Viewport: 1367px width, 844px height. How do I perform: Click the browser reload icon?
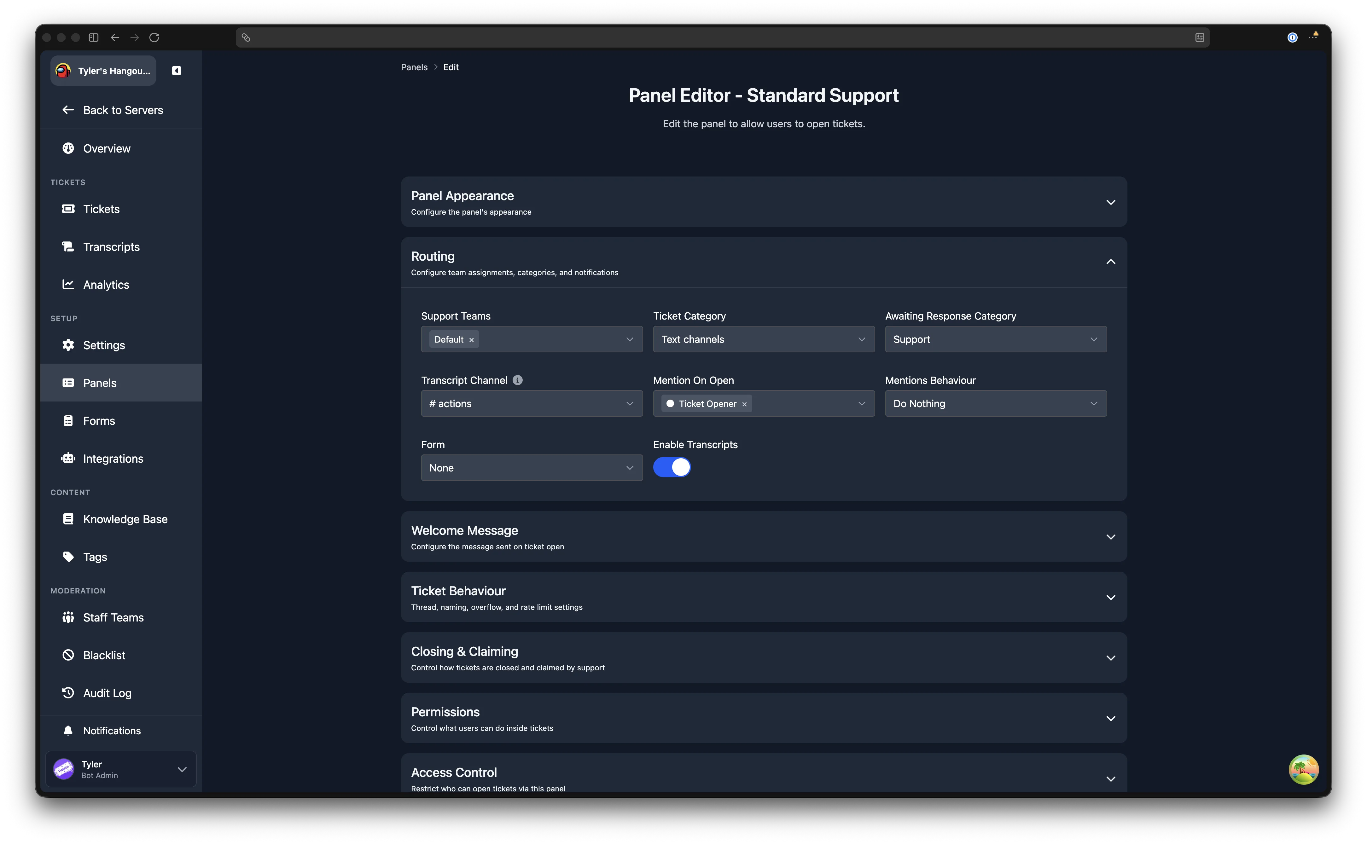coord(154,38)
